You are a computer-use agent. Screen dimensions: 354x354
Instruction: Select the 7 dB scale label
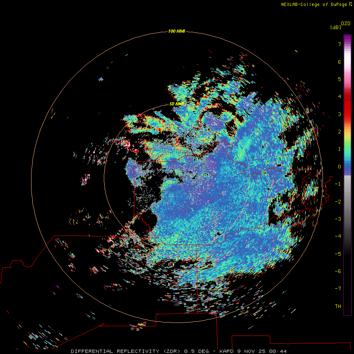point(339,44)
